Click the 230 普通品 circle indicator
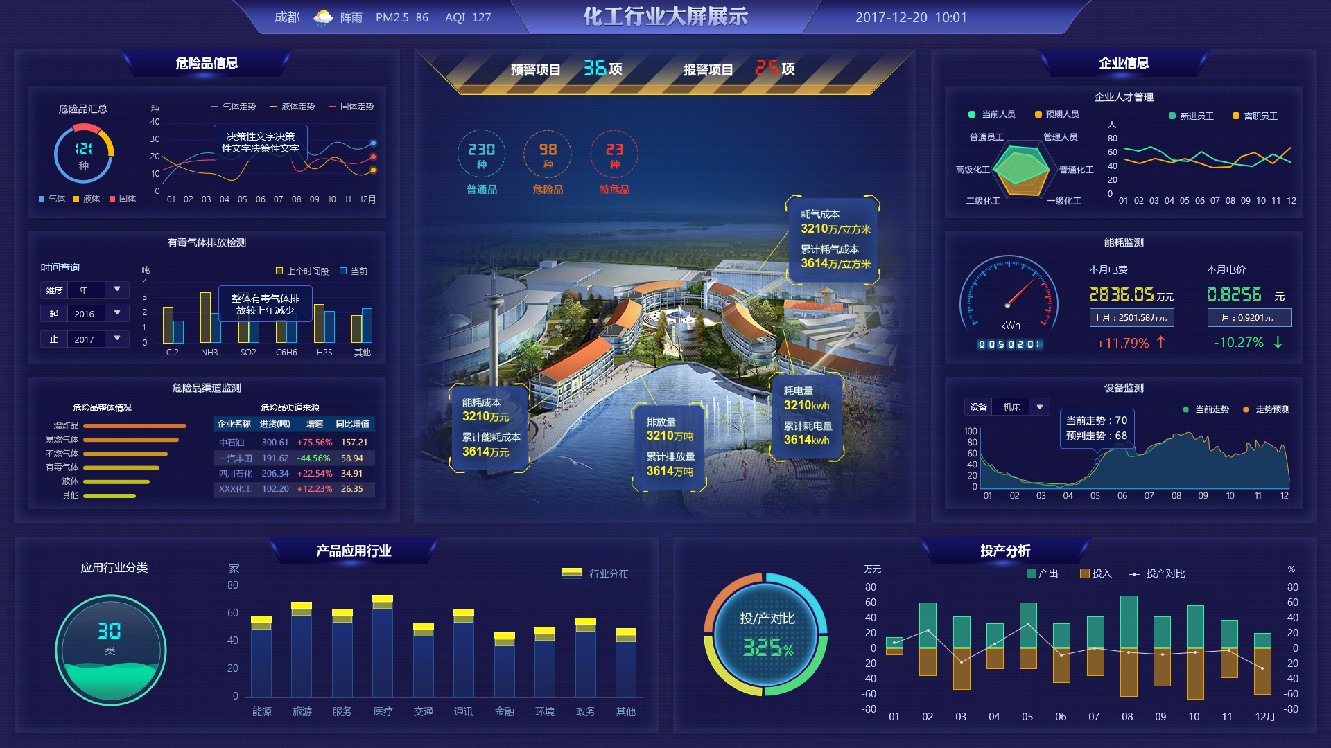 [x=481, y=154]
